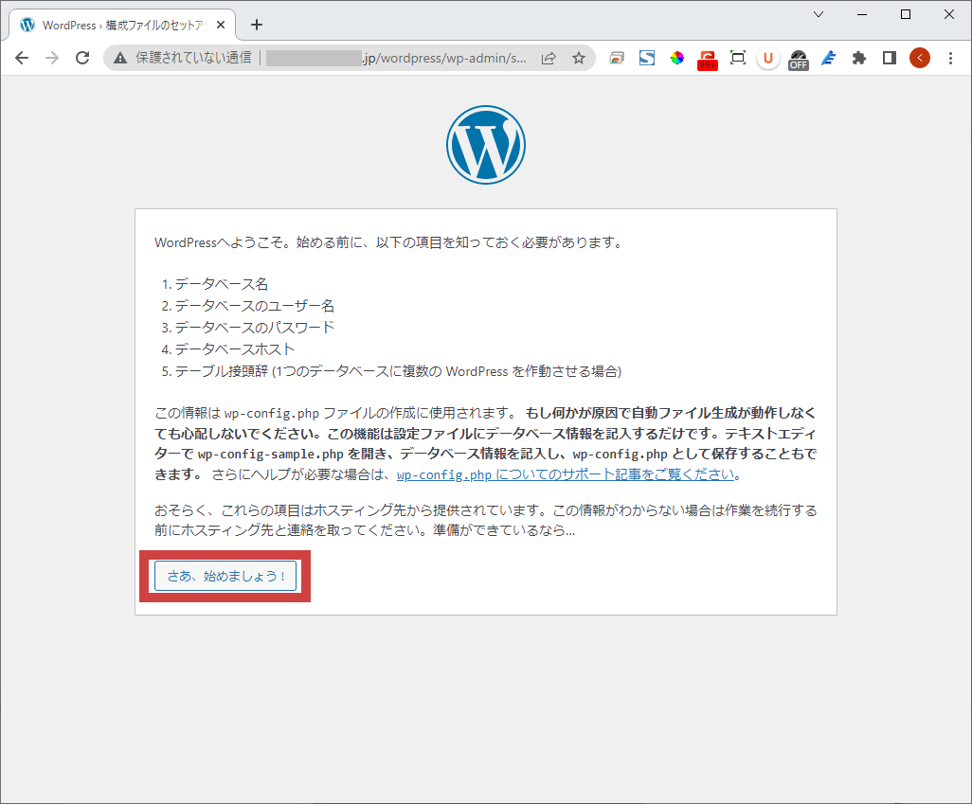Click the WordPress logo

(x=486, y=145)
